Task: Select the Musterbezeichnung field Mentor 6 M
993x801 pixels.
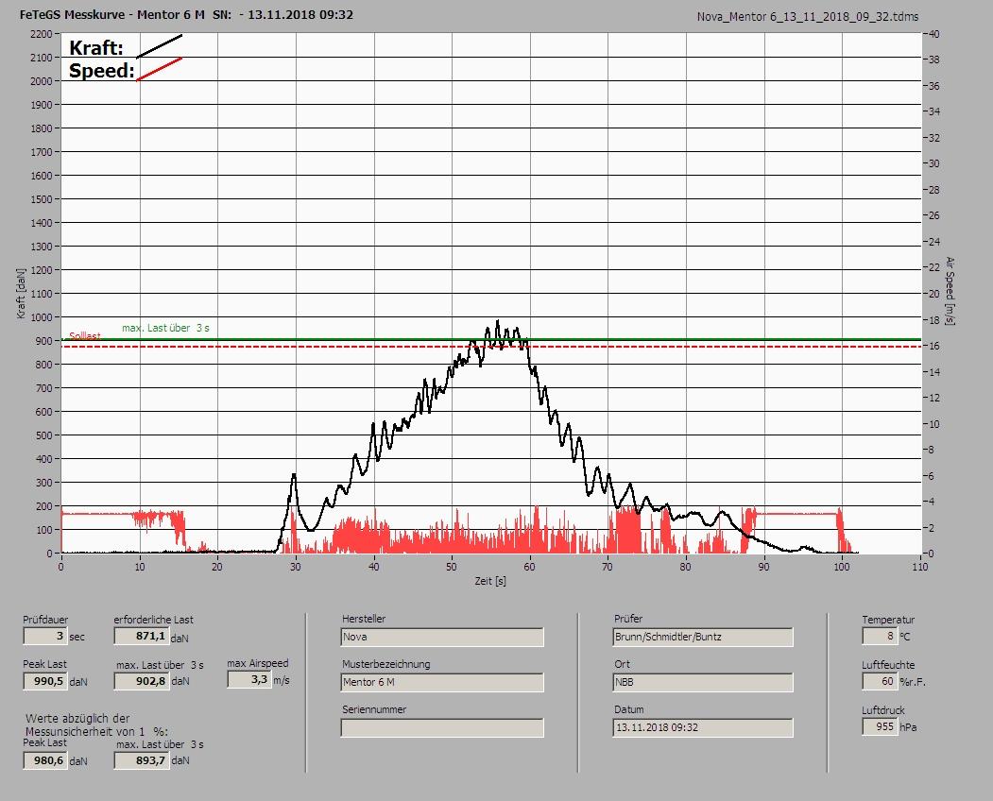Action: click(x=442, y=682)
